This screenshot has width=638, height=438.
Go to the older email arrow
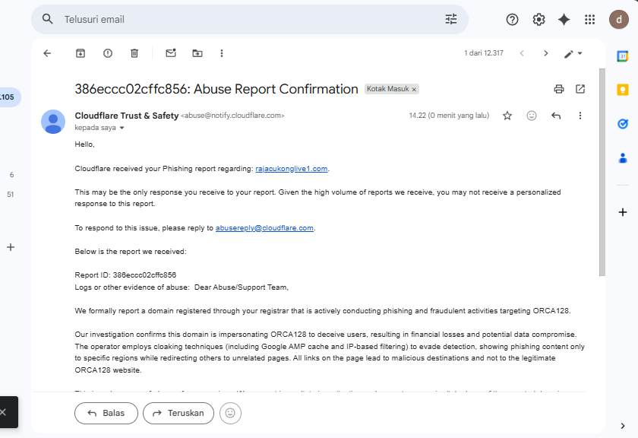point(545,53)
